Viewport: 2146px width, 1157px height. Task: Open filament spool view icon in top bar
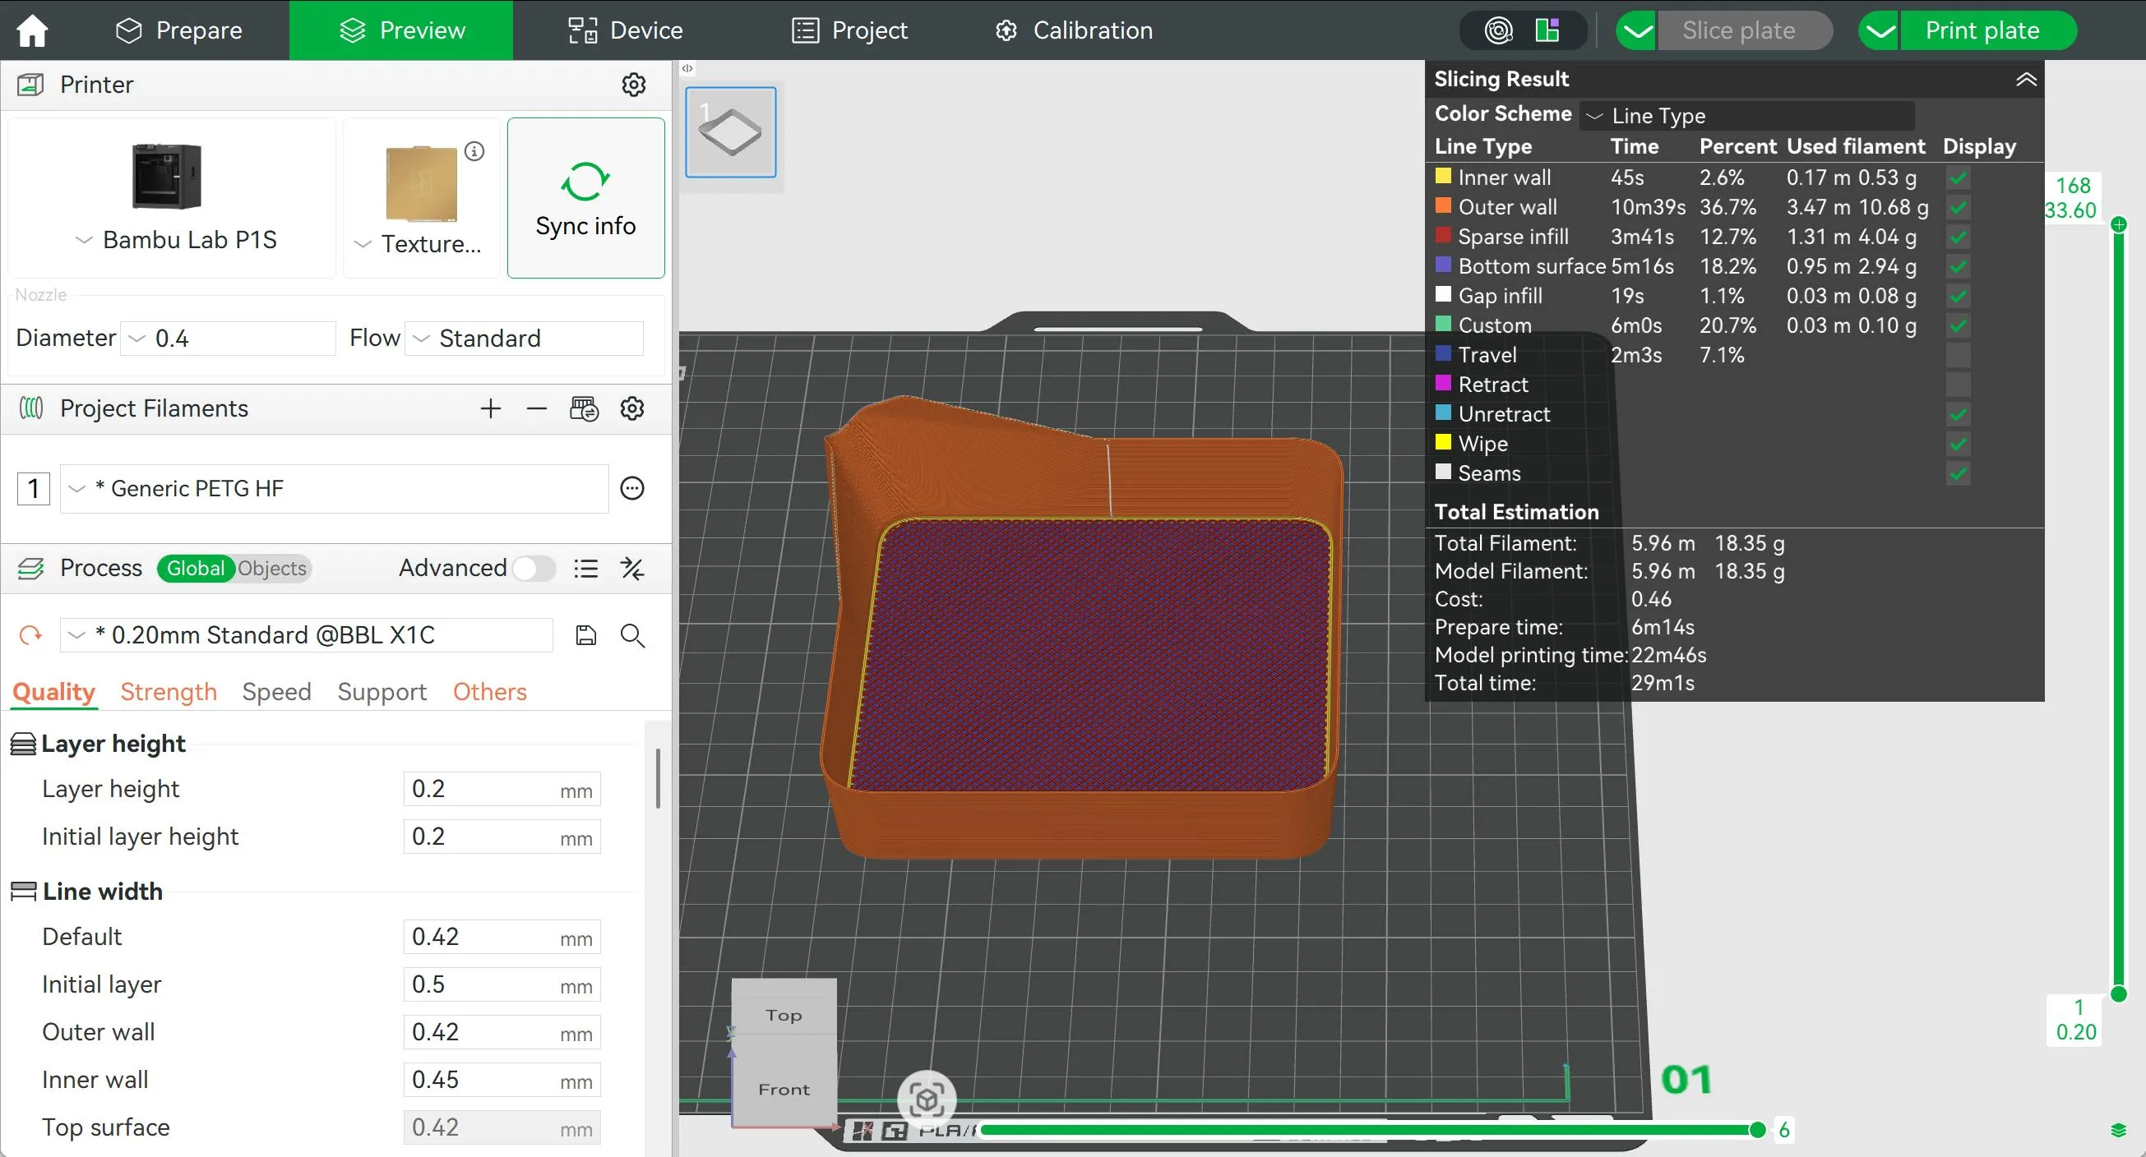point(1498,30)
